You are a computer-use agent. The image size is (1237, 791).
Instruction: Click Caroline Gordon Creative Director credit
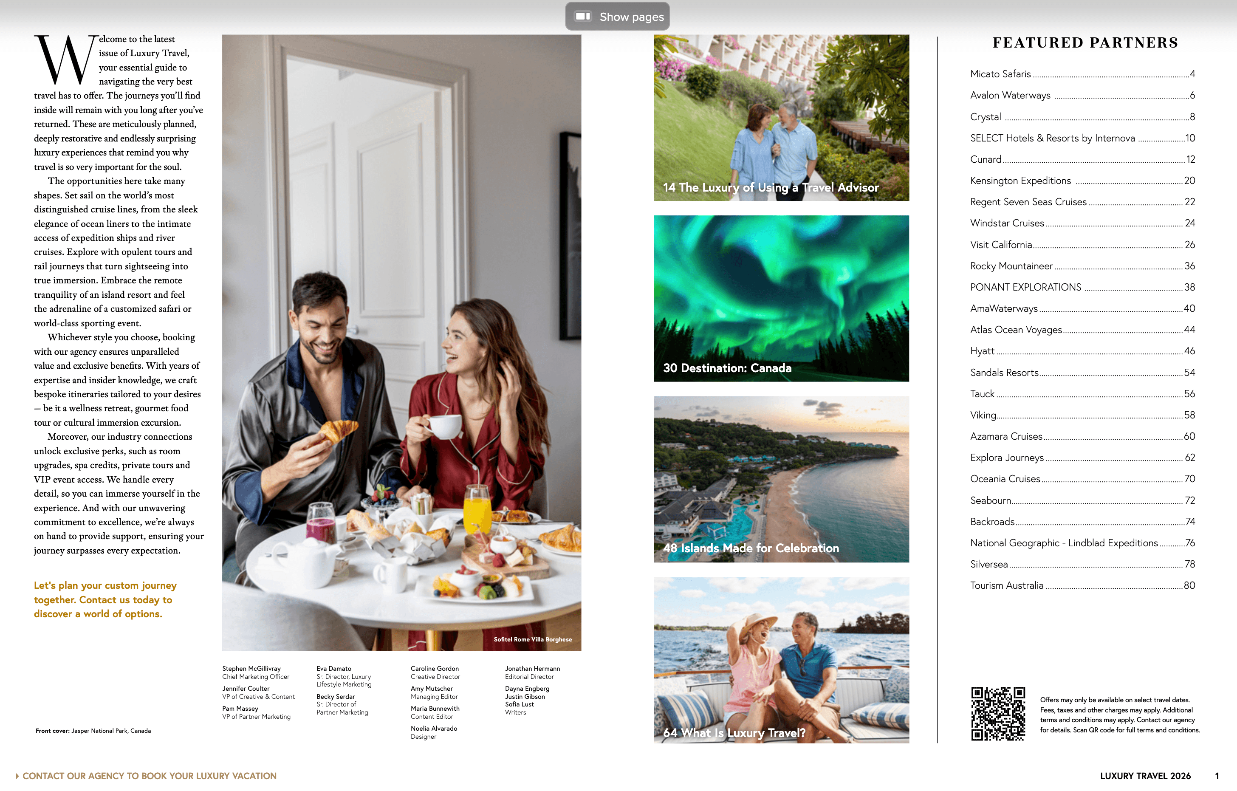tap(435, 672)
